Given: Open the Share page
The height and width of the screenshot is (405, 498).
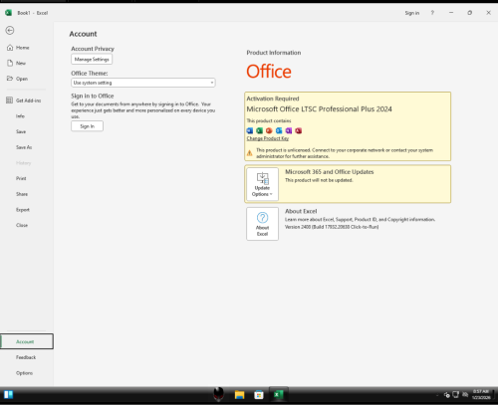Looking at the screenshot, I should point(22,194).
